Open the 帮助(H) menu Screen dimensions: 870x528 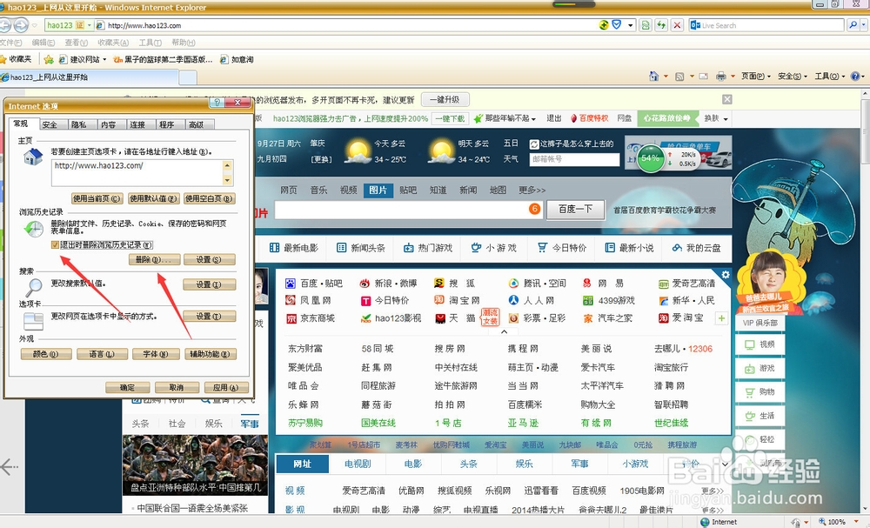[184, 43]
